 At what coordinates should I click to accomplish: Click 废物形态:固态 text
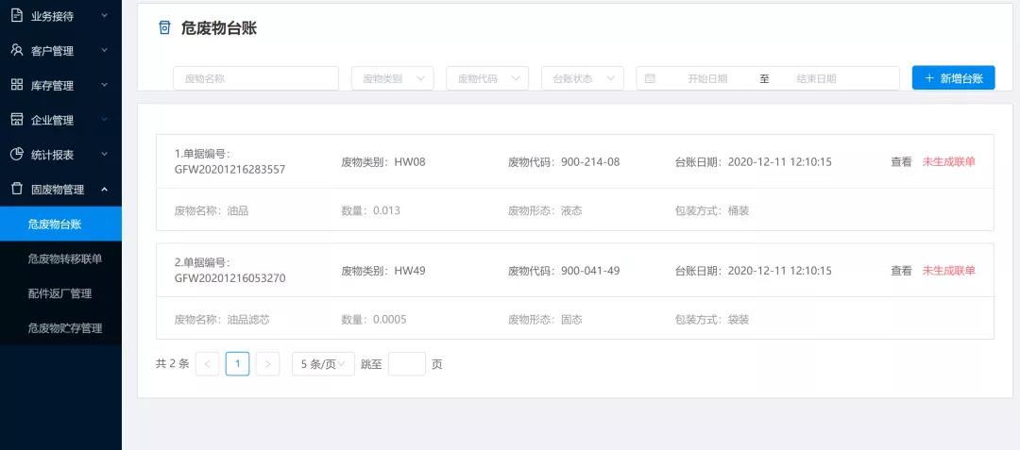545,320
